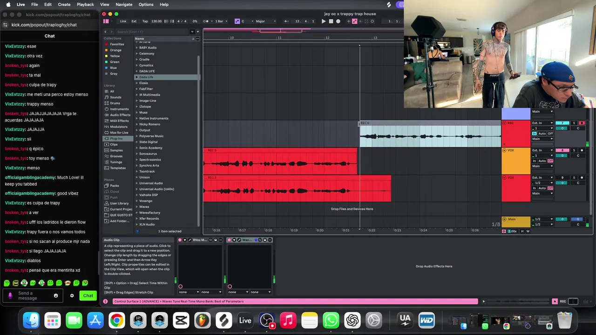Select the Plug-ins category in browser

116,139
